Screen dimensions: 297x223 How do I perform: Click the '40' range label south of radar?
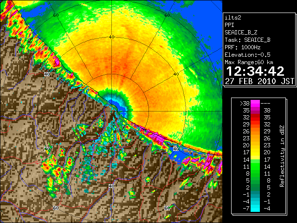point(111,186)
